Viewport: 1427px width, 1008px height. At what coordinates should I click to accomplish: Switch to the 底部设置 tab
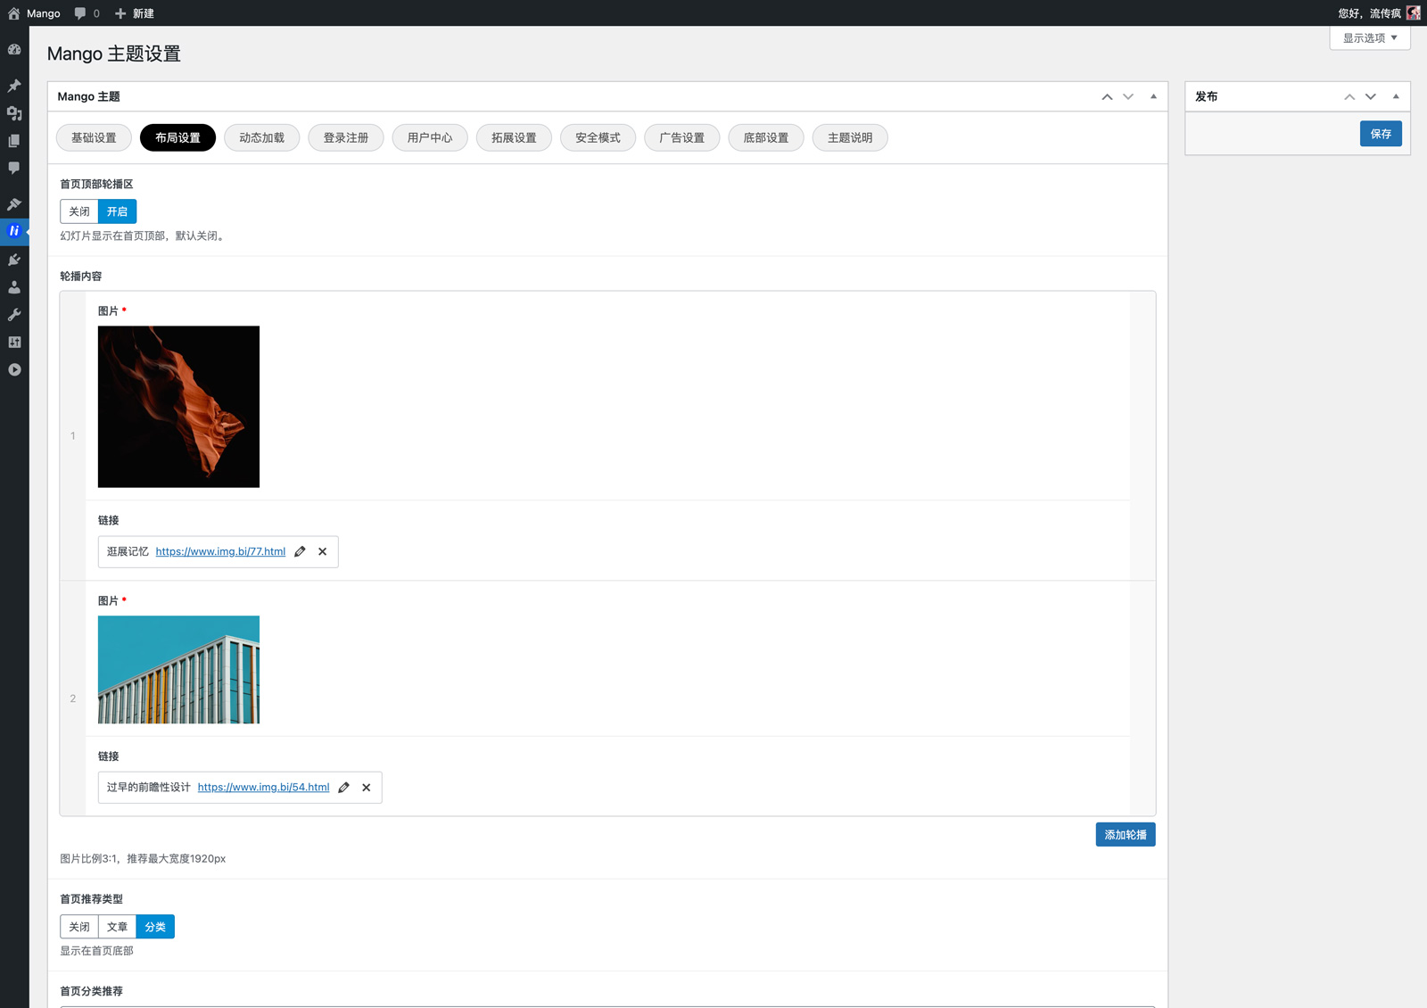pyautogui.click(x=766, y=137)
